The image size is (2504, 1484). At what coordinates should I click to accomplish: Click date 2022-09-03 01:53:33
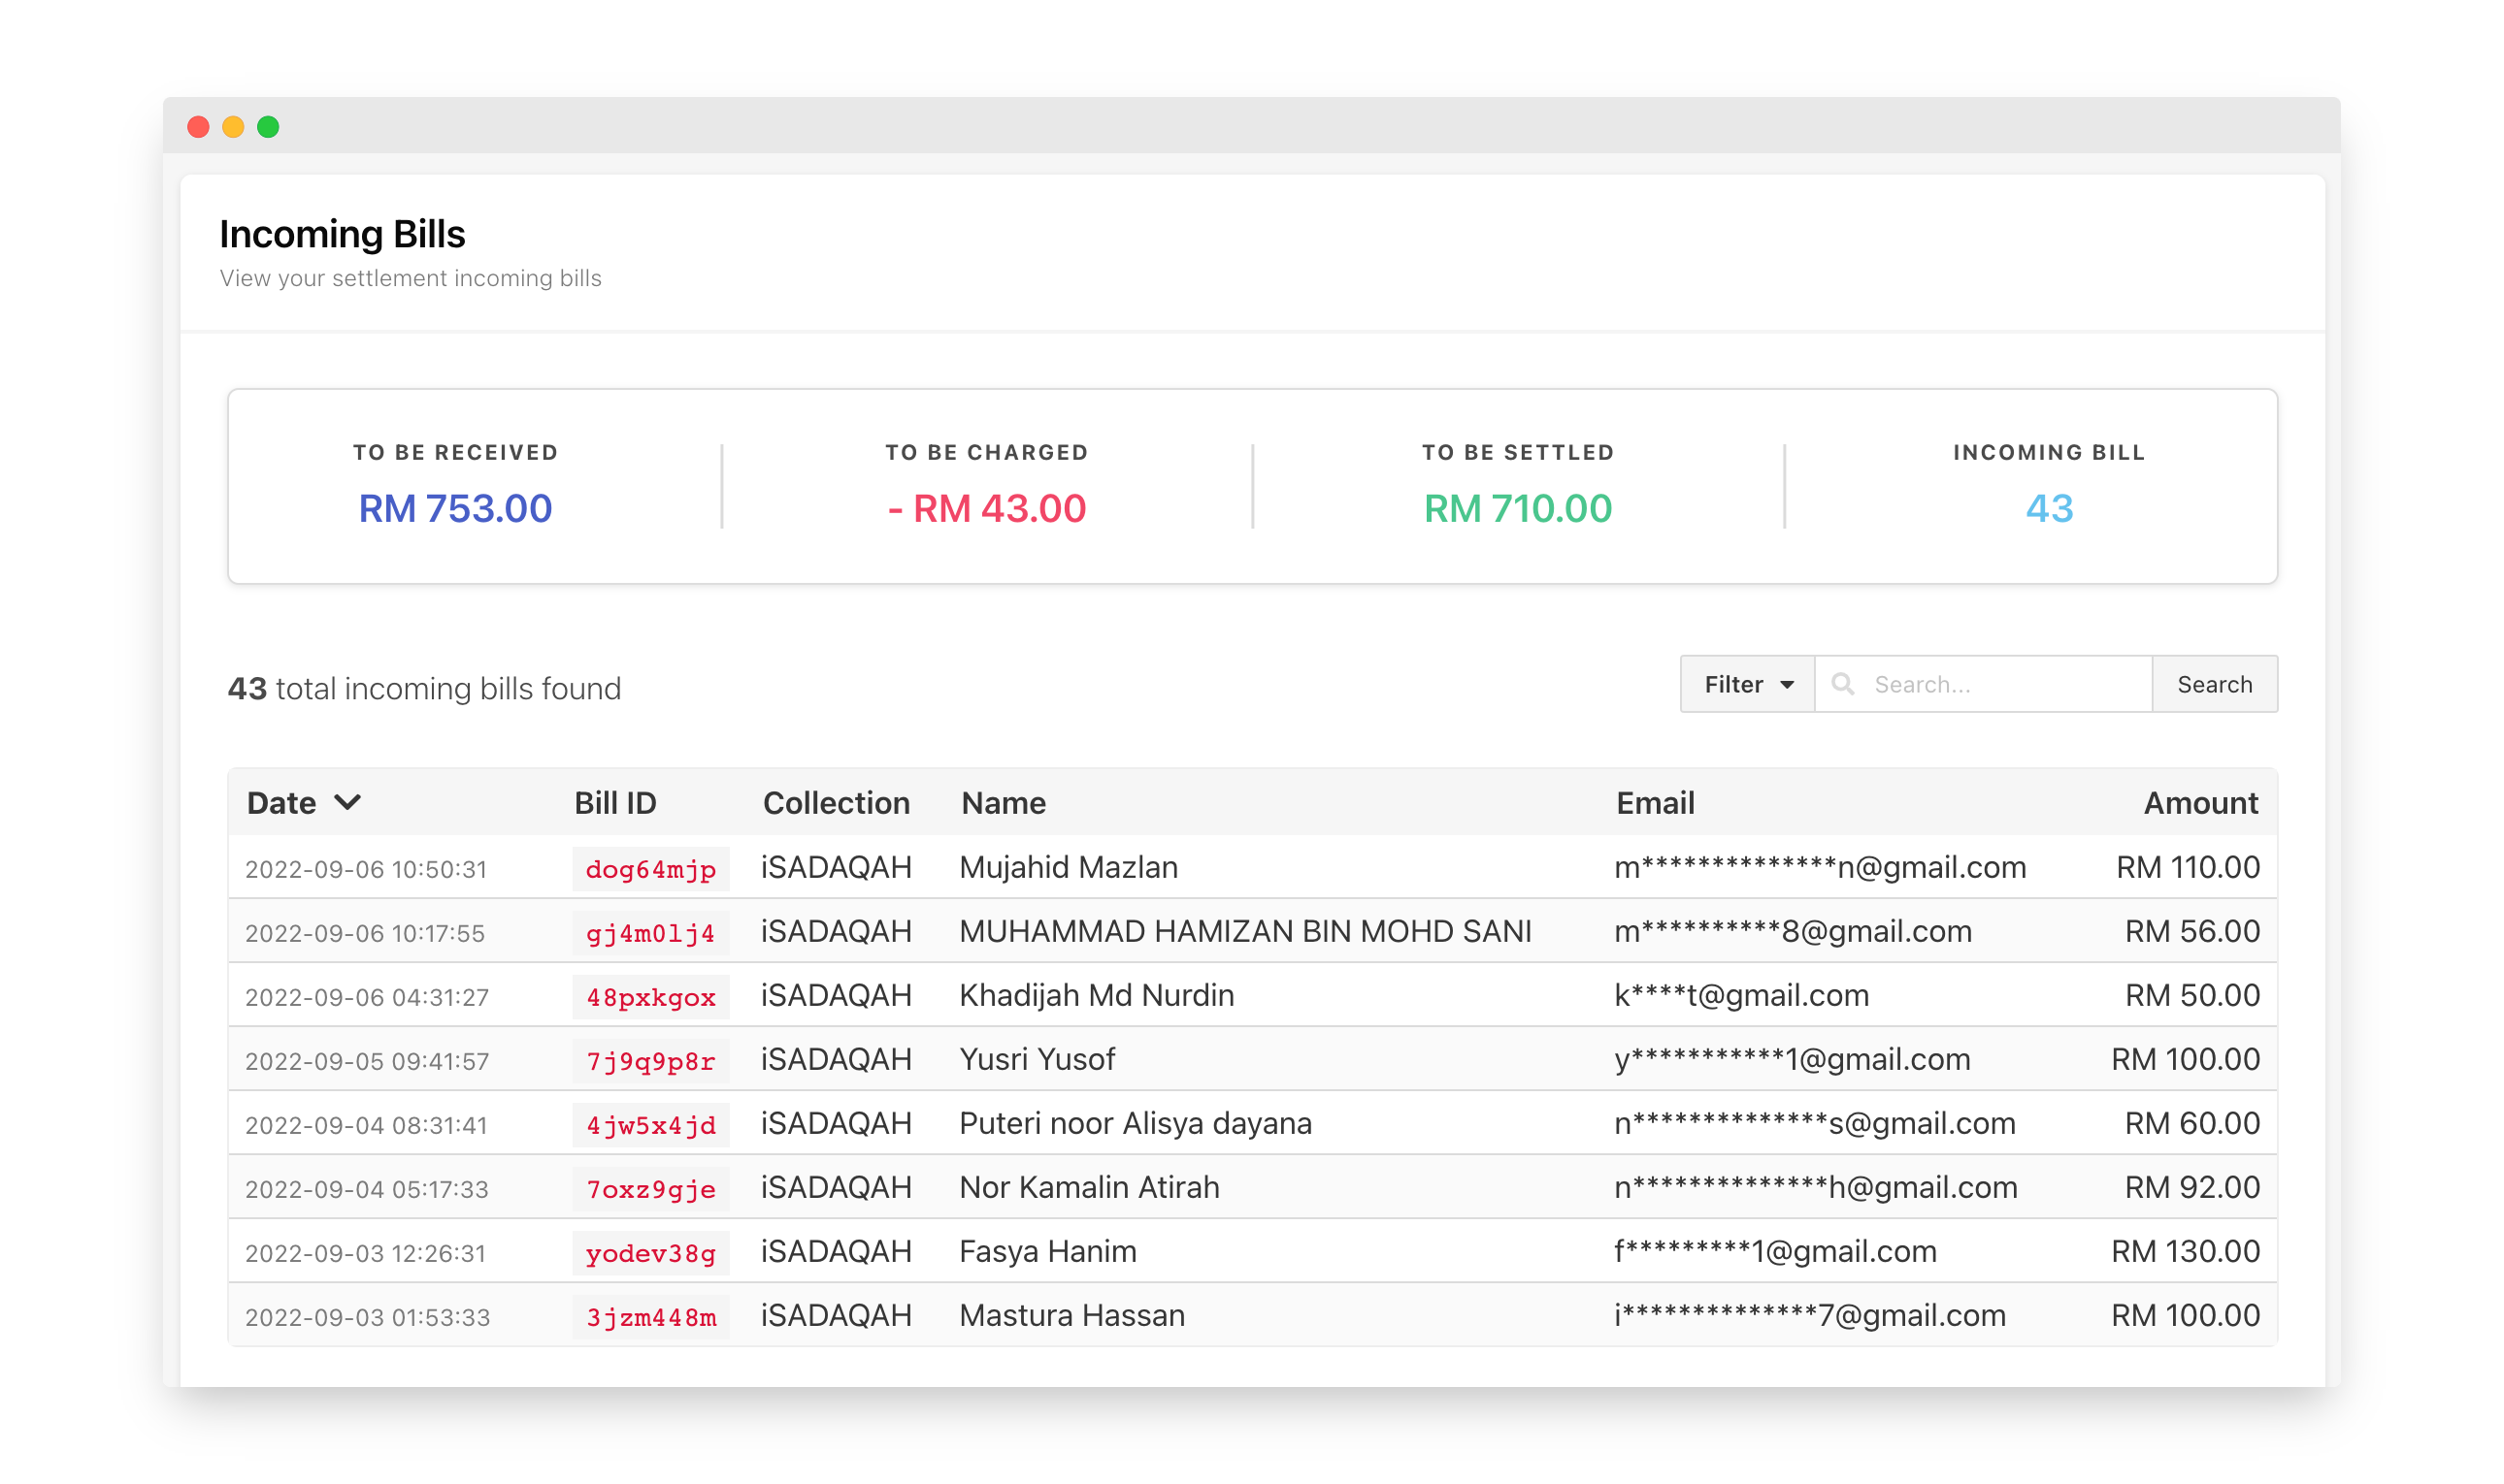tap(367, 1317)
